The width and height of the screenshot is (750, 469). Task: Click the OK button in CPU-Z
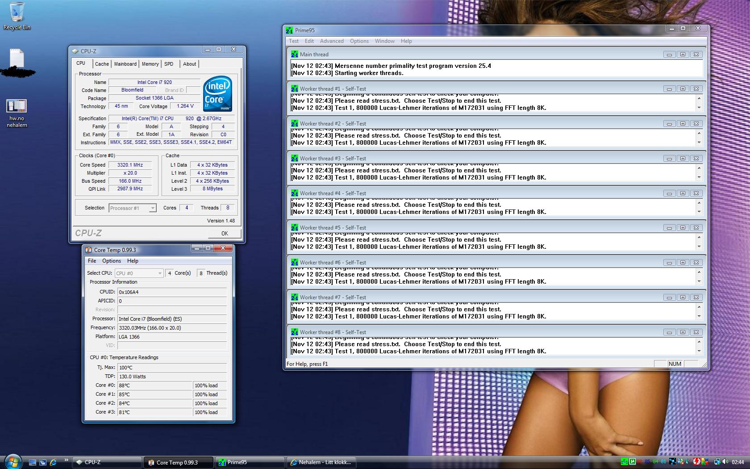point(225,233)
